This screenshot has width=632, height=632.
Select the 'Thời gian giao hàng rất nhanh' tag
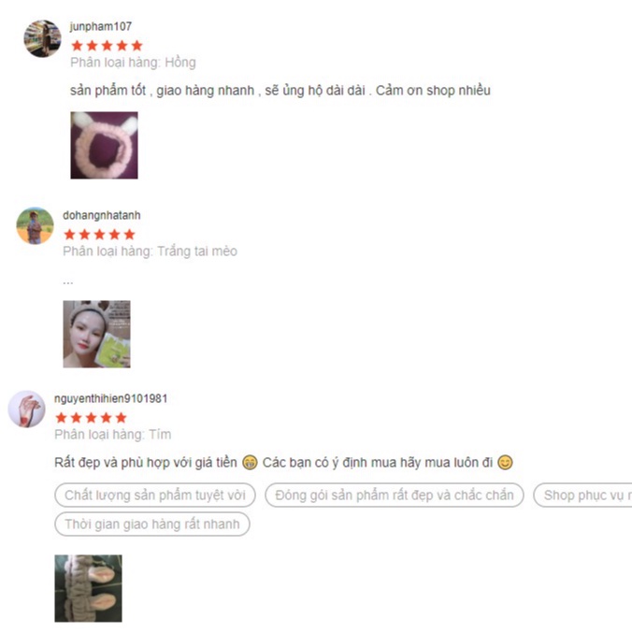[x=152, y=524]
